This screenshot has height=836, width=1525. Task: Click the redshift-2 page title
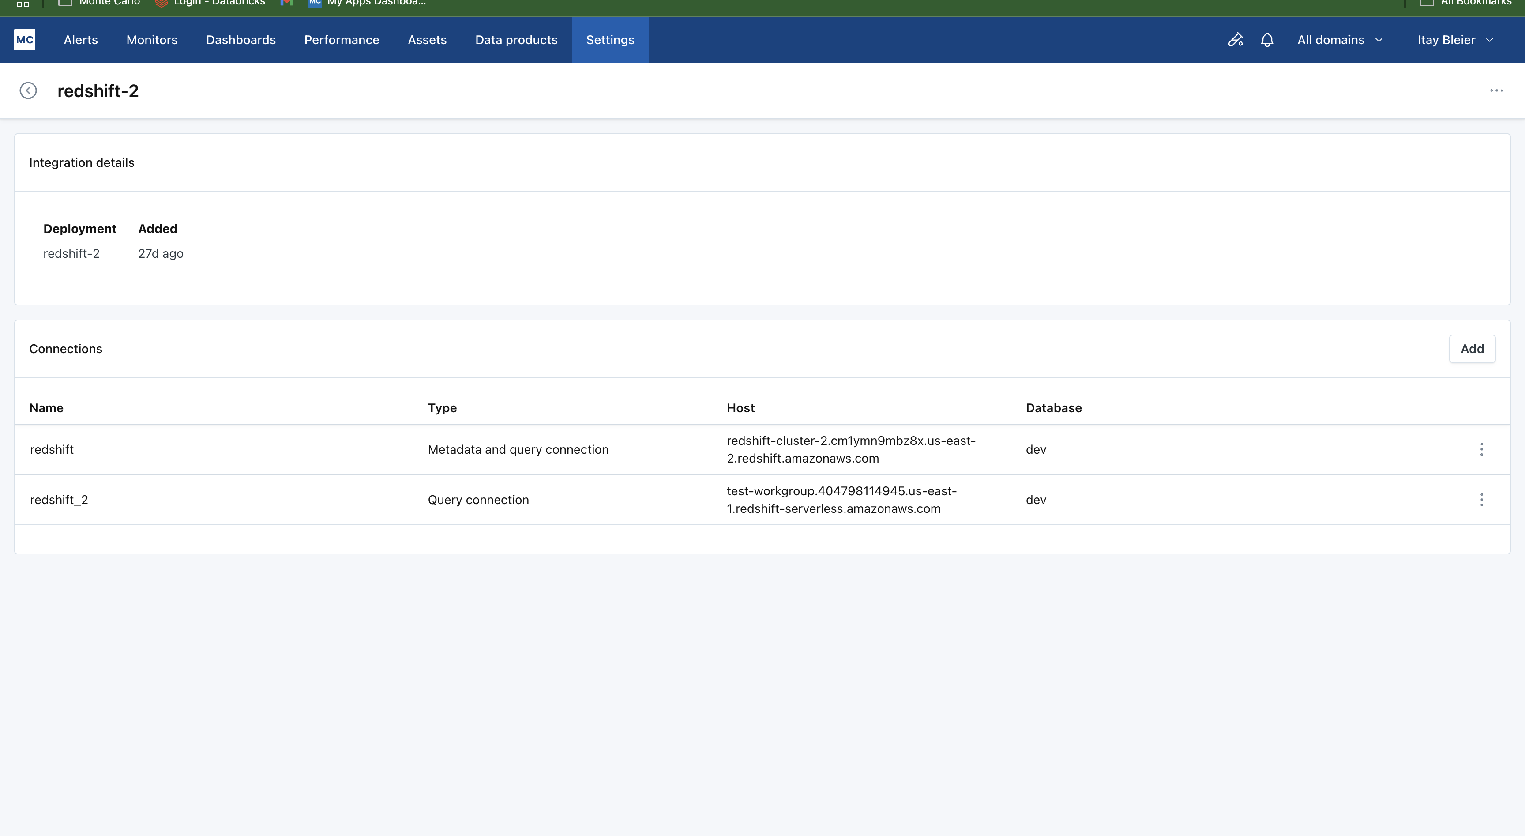coord(98,90)
